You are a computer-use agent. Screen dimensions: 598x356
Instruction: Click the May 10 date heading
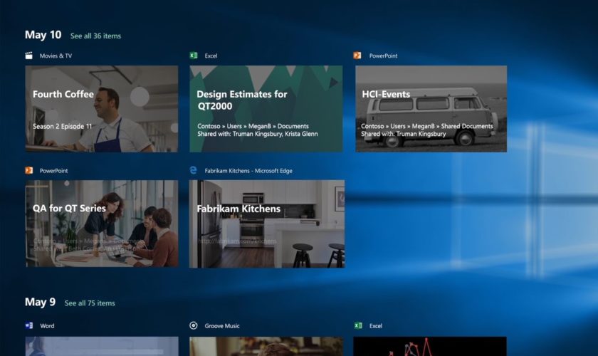(x=43, y=35)
